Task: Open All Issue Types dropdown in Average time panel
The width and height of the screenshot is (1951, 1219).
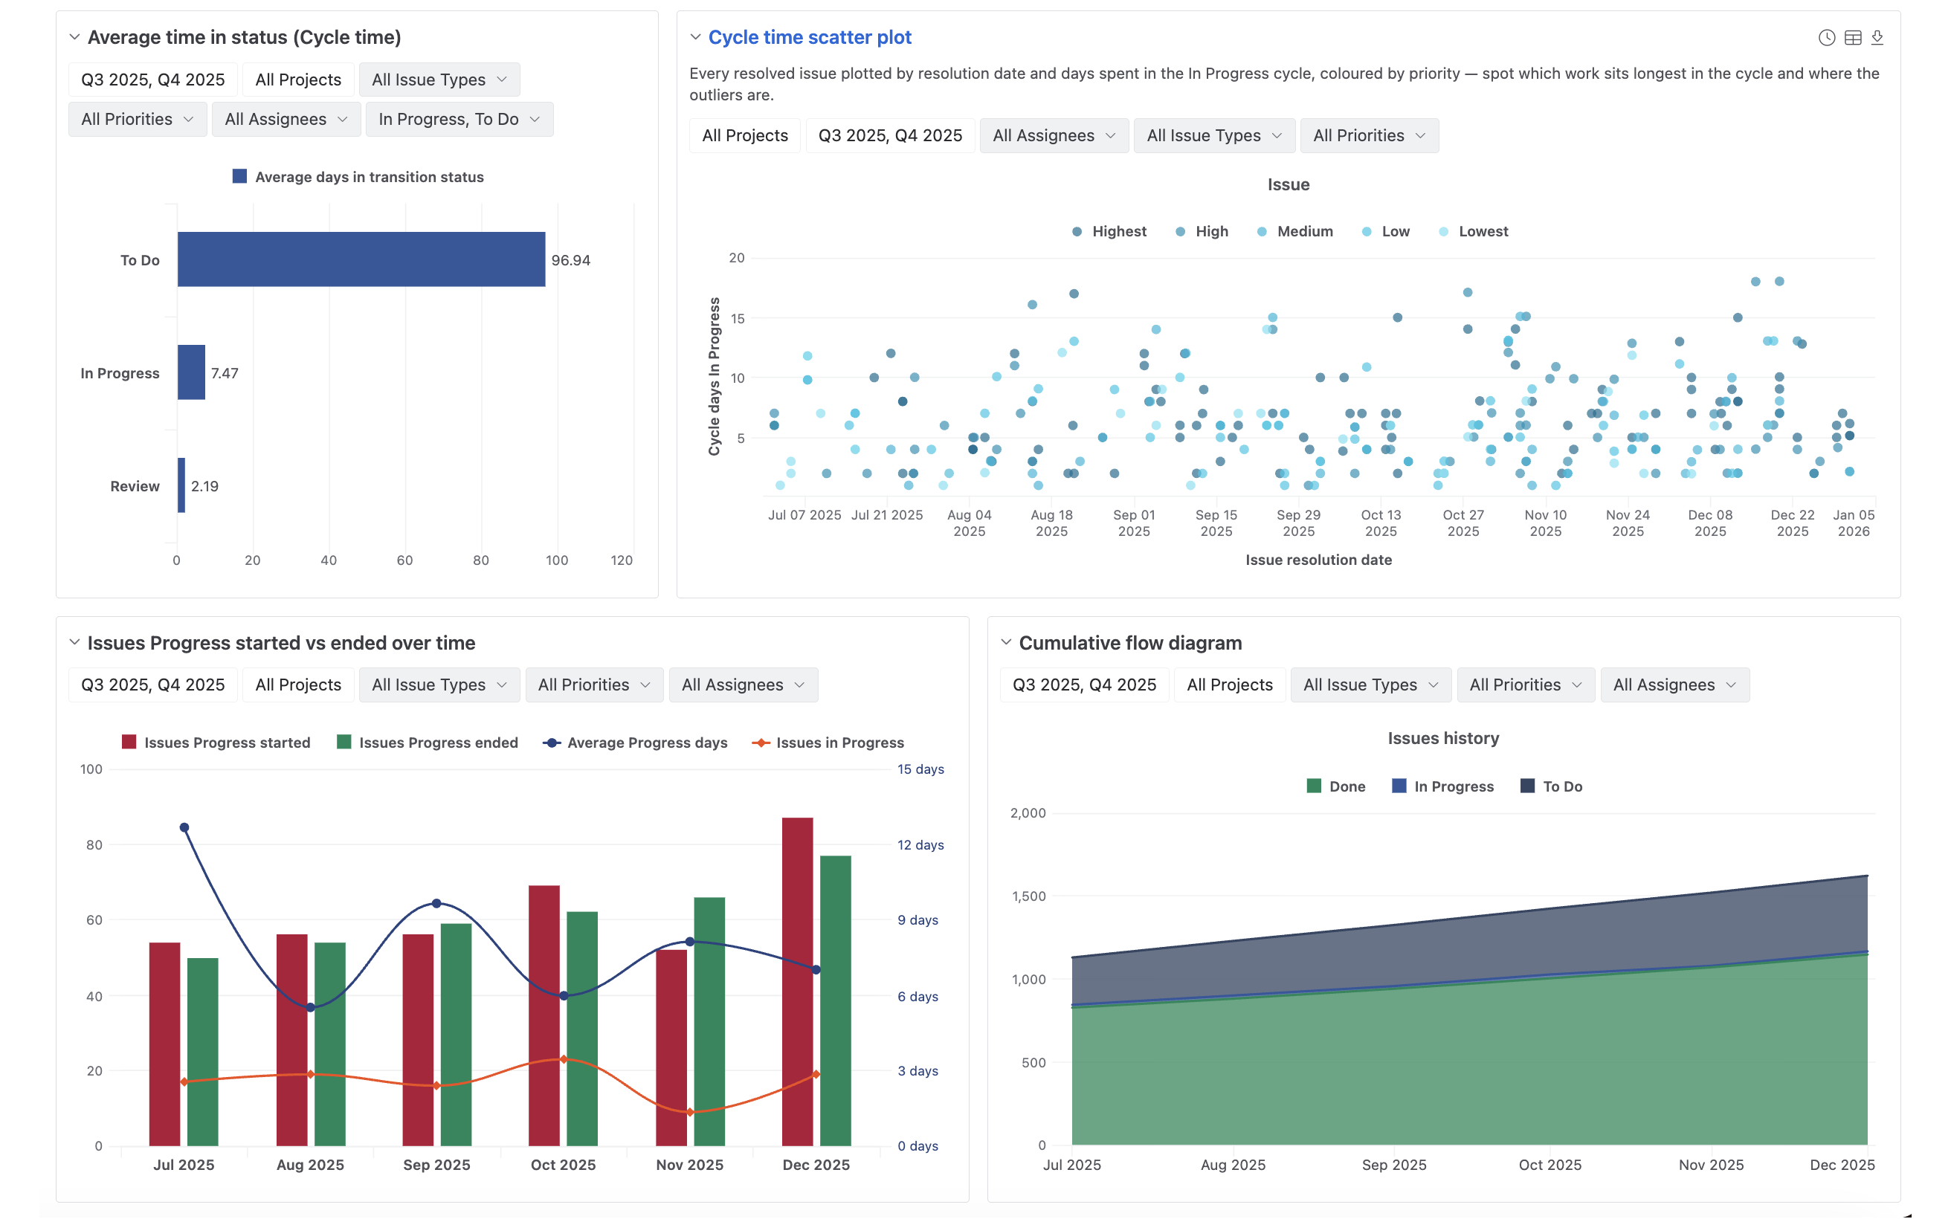Action: [x=439, y=79]
